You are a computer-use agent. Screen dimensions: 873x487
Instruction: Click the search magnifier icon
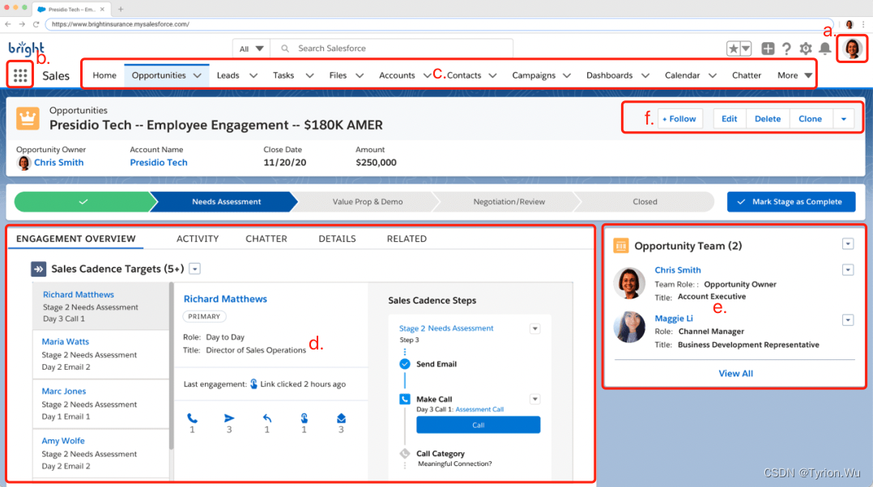tap(284, 49)
